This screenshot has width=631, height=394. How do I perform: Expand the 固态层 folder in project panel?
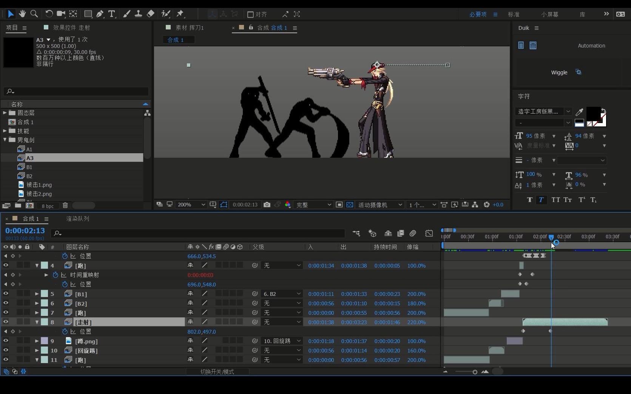[x=5, y=112]
